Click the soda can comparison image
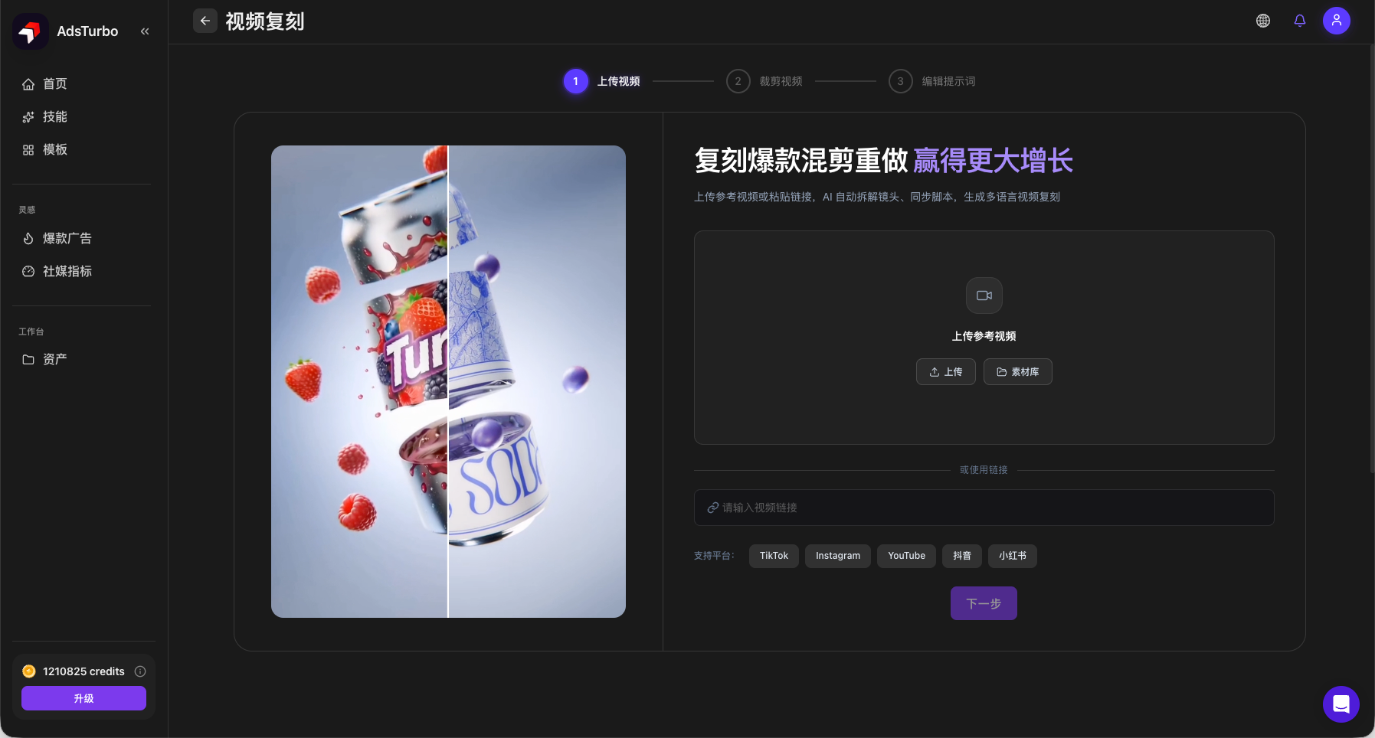 pyautogui.click(x=448, y=381)
